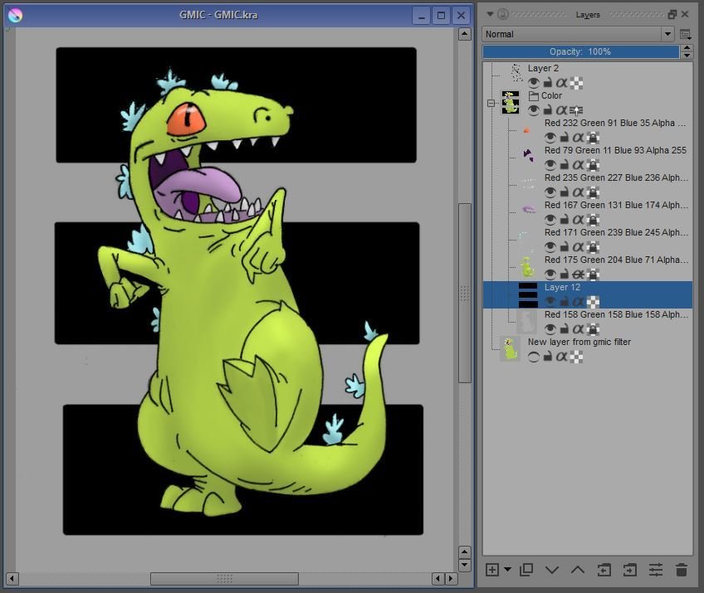Toggle visibility of the Color group

(x=533, y=110)
